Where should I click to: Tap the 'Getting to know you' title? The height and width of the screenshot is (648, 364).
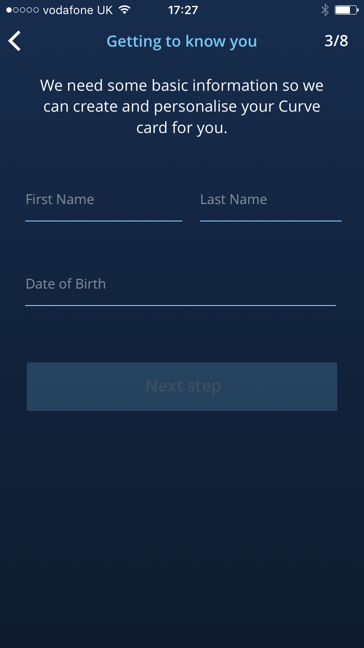pyautogui.click(x=182, y=41)
